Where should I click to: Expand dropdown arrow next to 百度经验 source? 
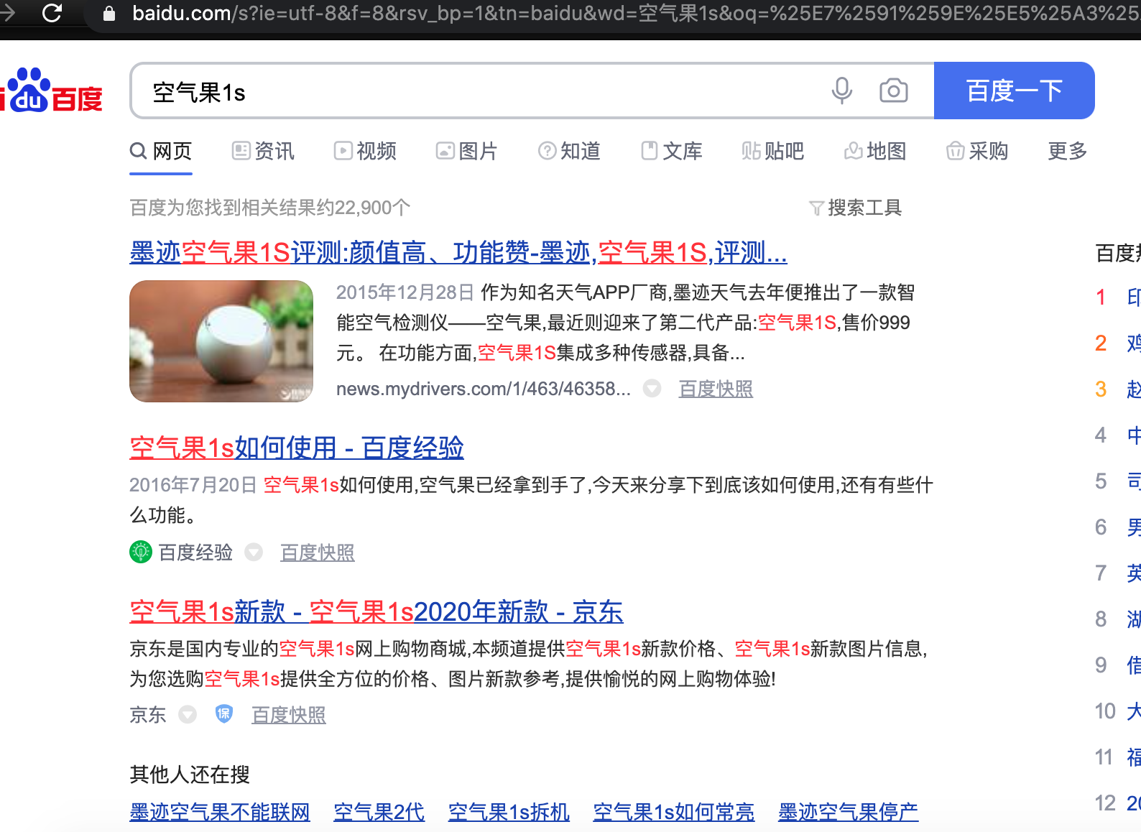[x=254, y=552]
